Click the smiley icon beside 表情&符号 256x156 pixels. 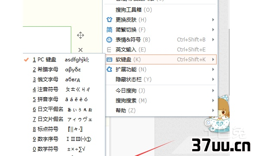[x=109, y=40]
